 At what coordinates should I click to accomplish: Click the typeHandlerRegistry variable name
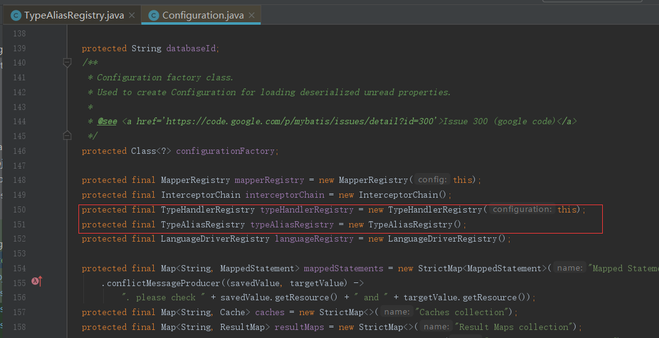tap(307, 209)
